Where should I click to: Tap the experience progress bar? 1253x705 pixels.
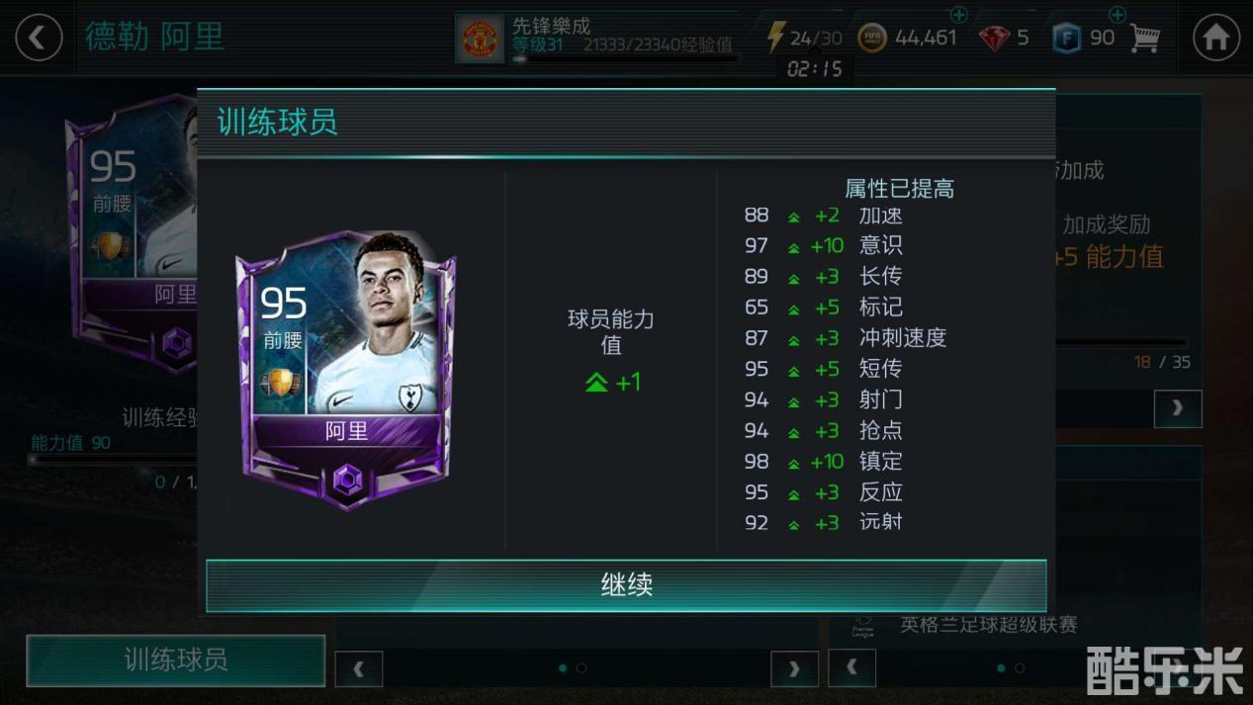click(x=625, y=58)
